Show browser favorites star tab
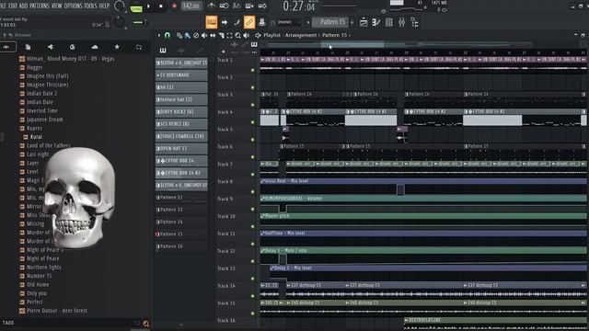589x331 pixels. point(117,47)
